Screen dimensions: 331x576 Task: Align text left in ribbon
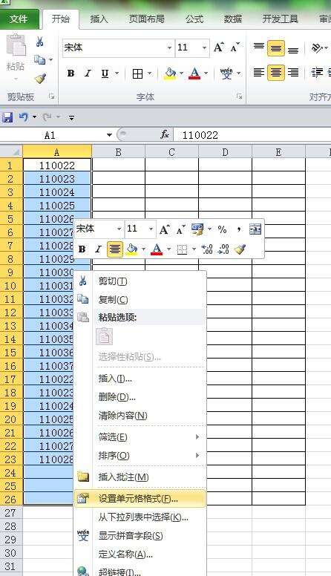coord(259,72)
